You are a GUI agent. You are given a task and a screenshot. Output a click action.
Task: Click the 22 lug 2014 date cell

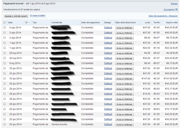(x=16, y=58)
